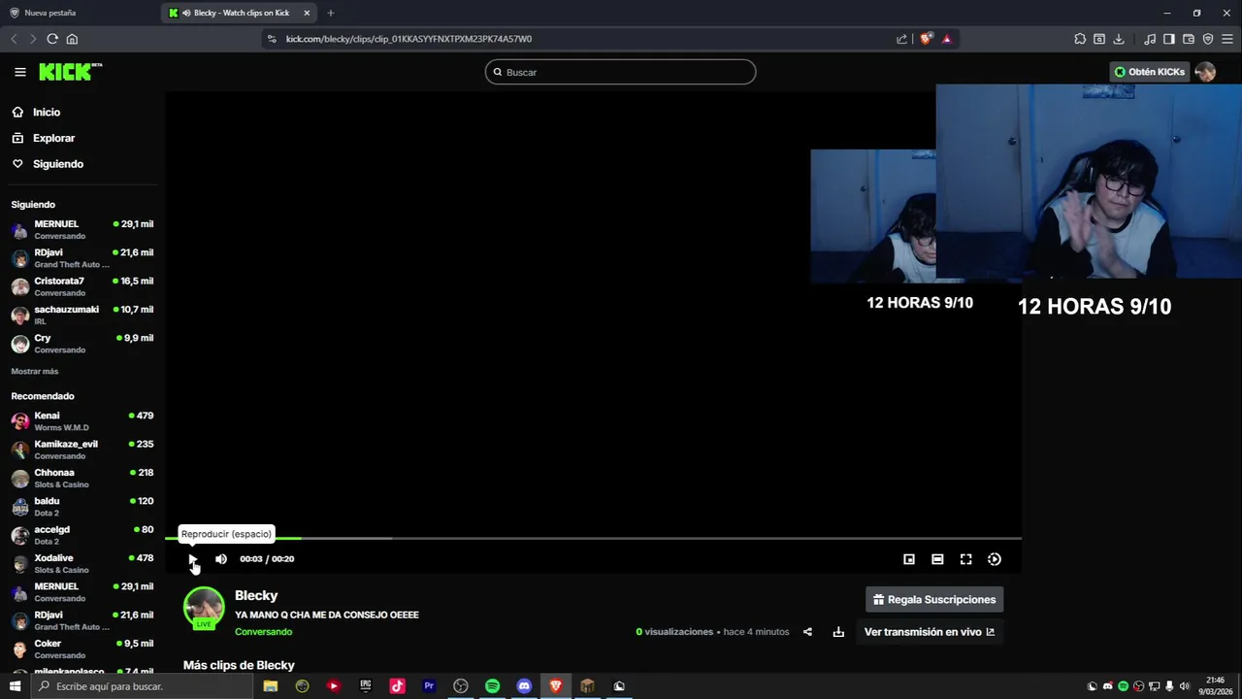Switch to the Nueva pestaña tab
The image size is (1242, 699).
[80, 13]
